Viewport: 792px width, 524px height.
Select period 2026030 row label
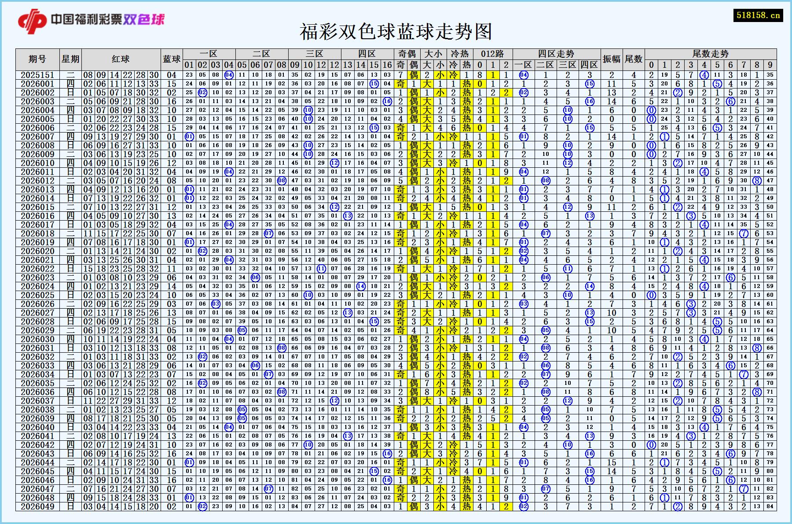click(x=37, y=339)
